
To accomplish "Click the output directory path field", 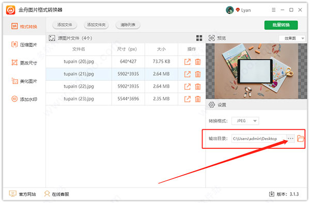I will pos(259,139).
